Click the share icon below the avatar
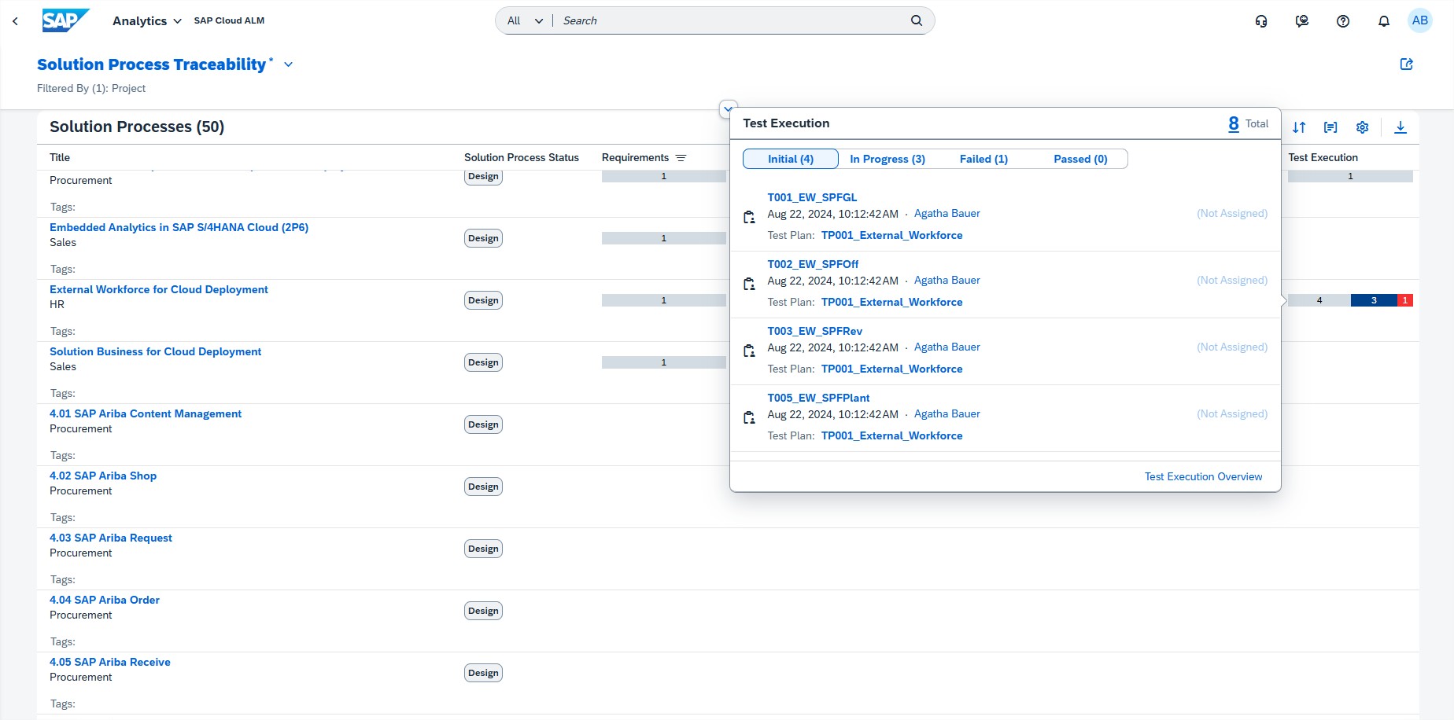 (1407, 64)
